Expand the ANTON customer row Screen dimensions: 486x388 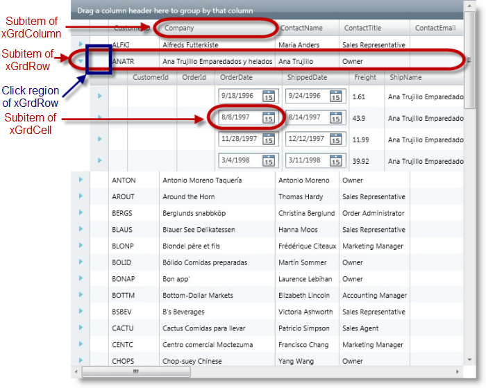(81, 180)
